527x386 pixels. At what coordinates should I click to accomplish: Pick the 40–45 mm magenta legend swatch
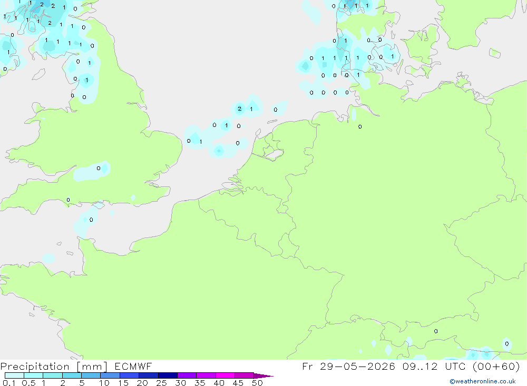pyautogui.click(x=225, y=375)
